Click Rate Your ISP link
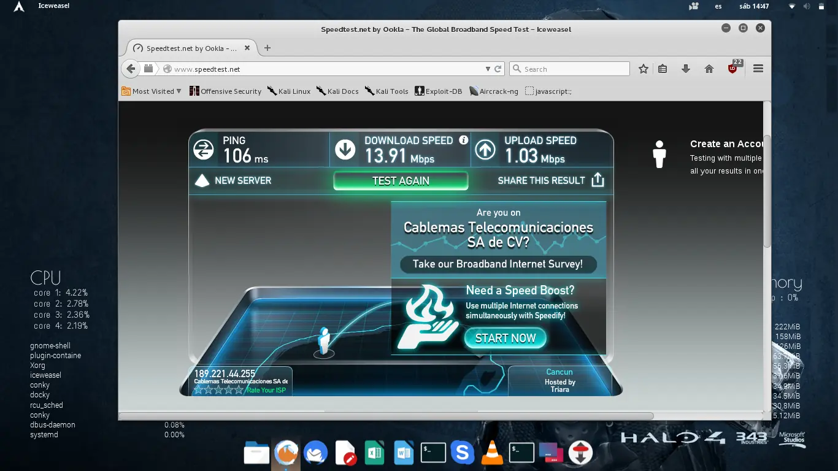Image resolution: width=838 pixels, height=471 pixels. click(x=266, y=390)
